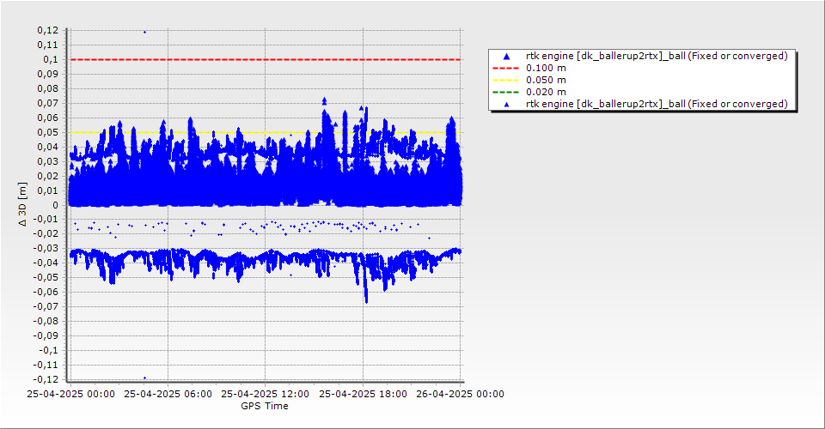825x429 pixels.
Task: Click the '-0,08' y-axis tick label
Action: (46, 322)
